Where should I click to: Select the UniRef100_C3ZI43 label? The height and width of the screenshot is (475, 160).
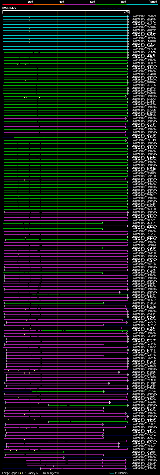coord(143,140)
